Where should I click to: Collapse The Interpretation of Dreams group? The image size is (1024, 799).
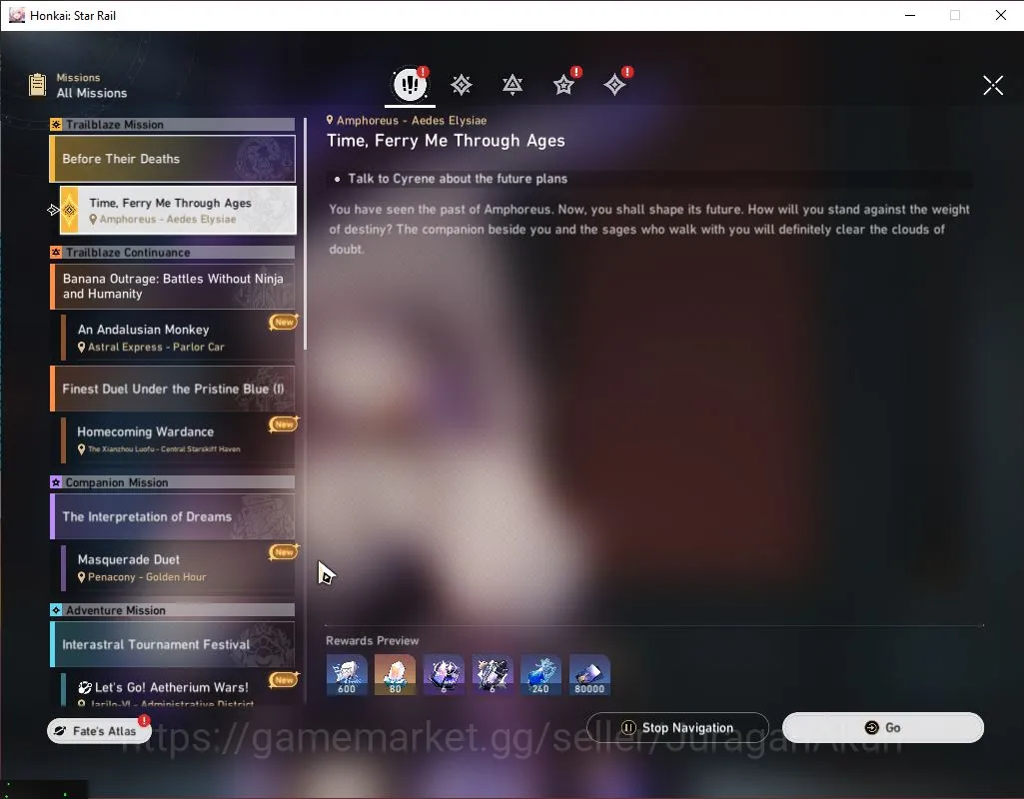(173, 516)
